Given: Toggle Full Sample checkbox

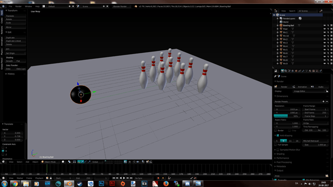Looking at the screenshot, I should point(276,145).
